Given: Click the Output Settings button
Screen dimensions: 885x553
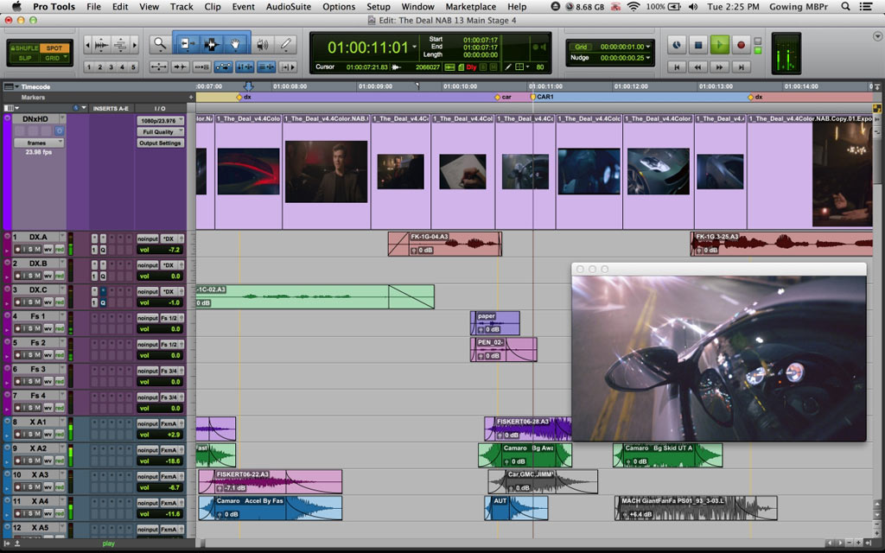Looking at the screenshot, I should (160, 143).
